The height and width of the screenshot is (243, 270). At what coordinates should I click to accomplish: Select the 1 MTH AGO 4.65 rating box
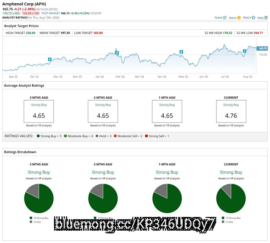coord(167,111)
